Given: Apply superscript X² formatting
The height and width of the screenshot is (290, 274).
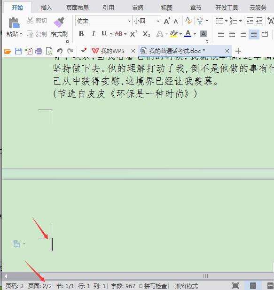Looking at the screenshot, I should (133, 34).
